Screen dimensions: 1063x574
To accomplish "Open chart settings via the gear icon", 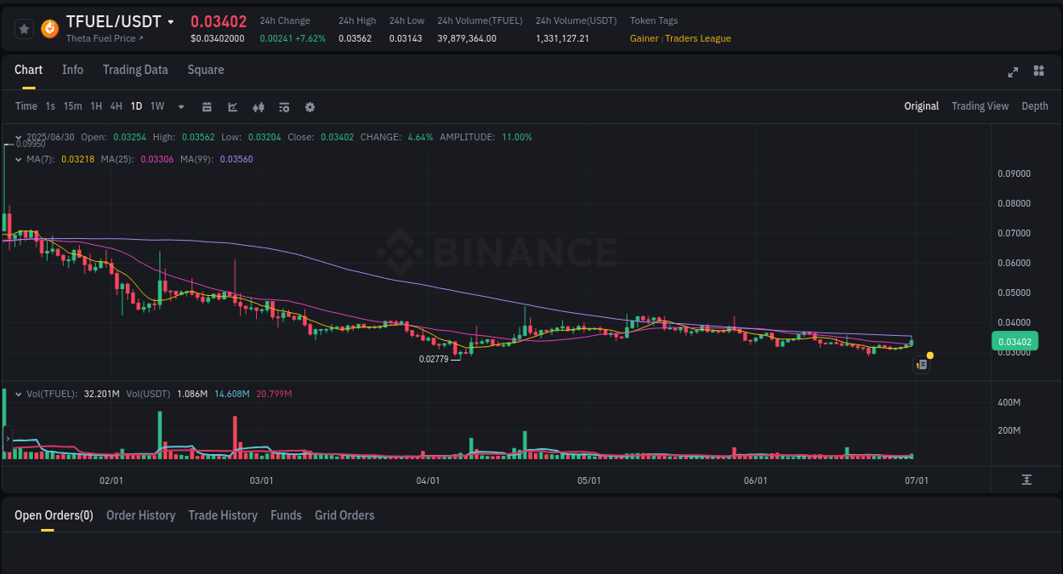I will [x=310, y=106].
